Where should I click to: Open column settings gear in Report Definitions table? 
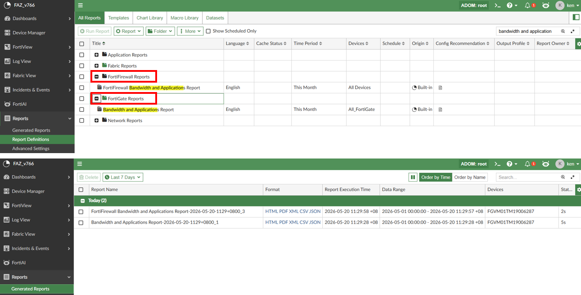(578, 44)
